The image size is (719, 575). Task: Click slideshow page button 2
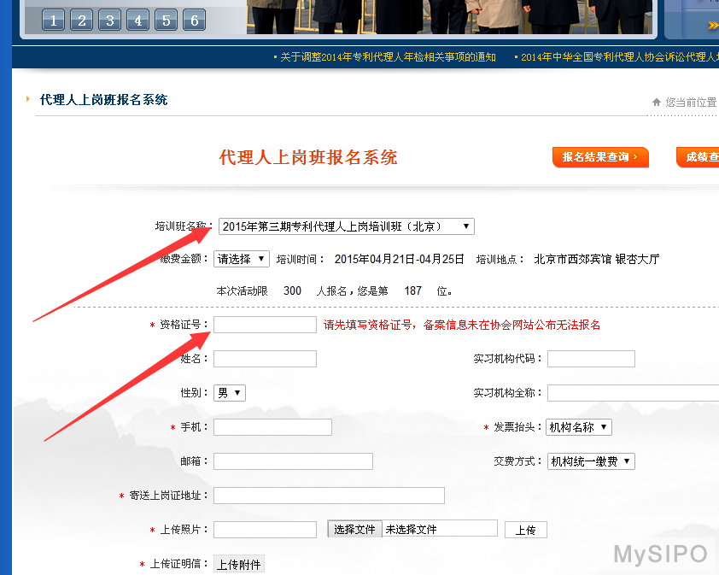click(x=81, y=21)
